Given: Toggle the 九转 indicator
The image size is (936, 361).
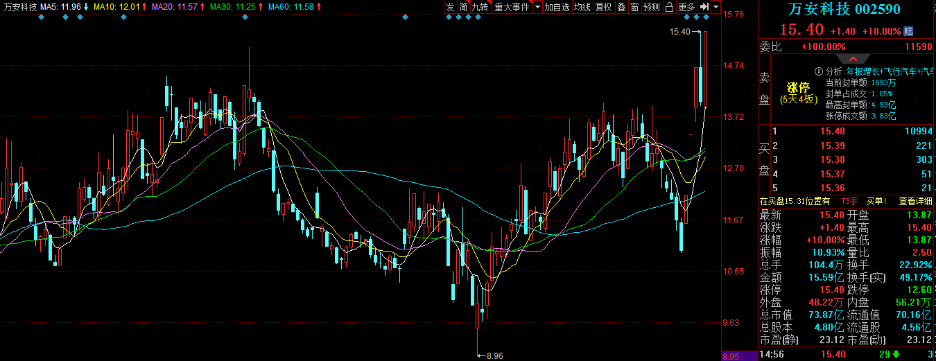Looking at the screenshot, I should coord(480,7).
